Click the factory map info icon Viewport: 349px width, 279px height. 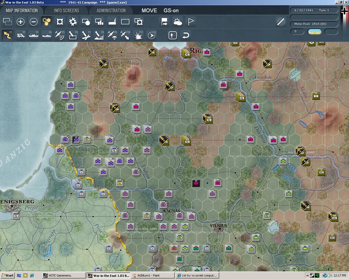[x=112, y=22]
